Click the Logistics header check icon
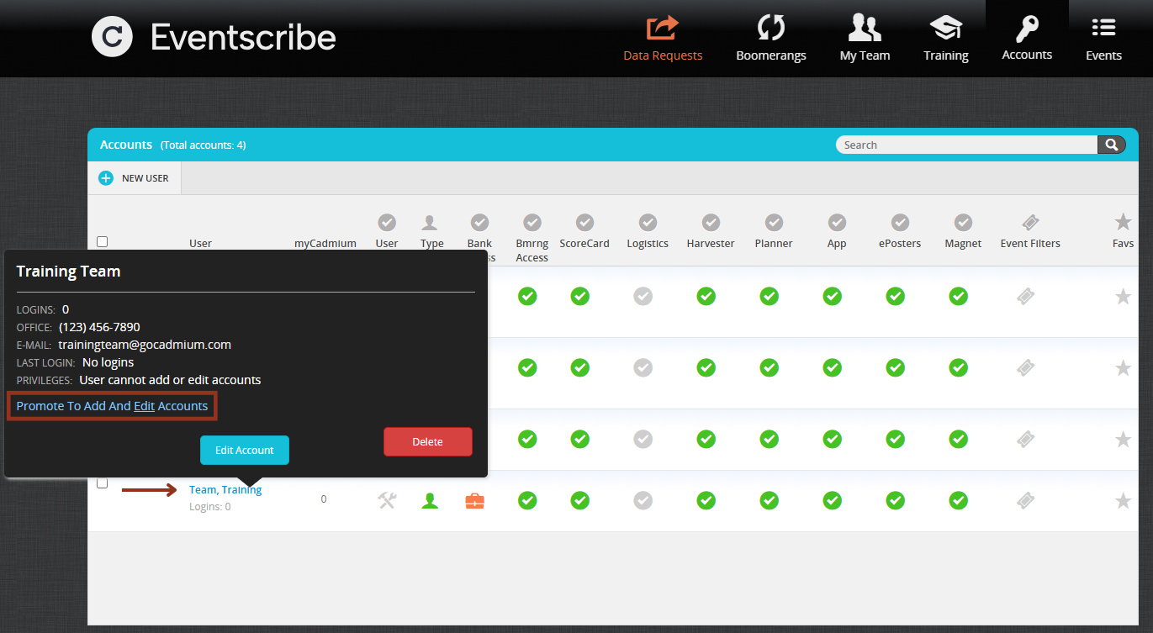The image size is (1153, 633). [x=648, y=222]
